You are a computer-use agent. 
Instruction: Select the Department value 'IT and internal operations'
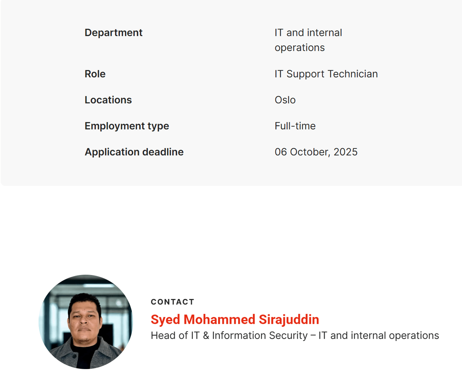[x=308, y=40]
